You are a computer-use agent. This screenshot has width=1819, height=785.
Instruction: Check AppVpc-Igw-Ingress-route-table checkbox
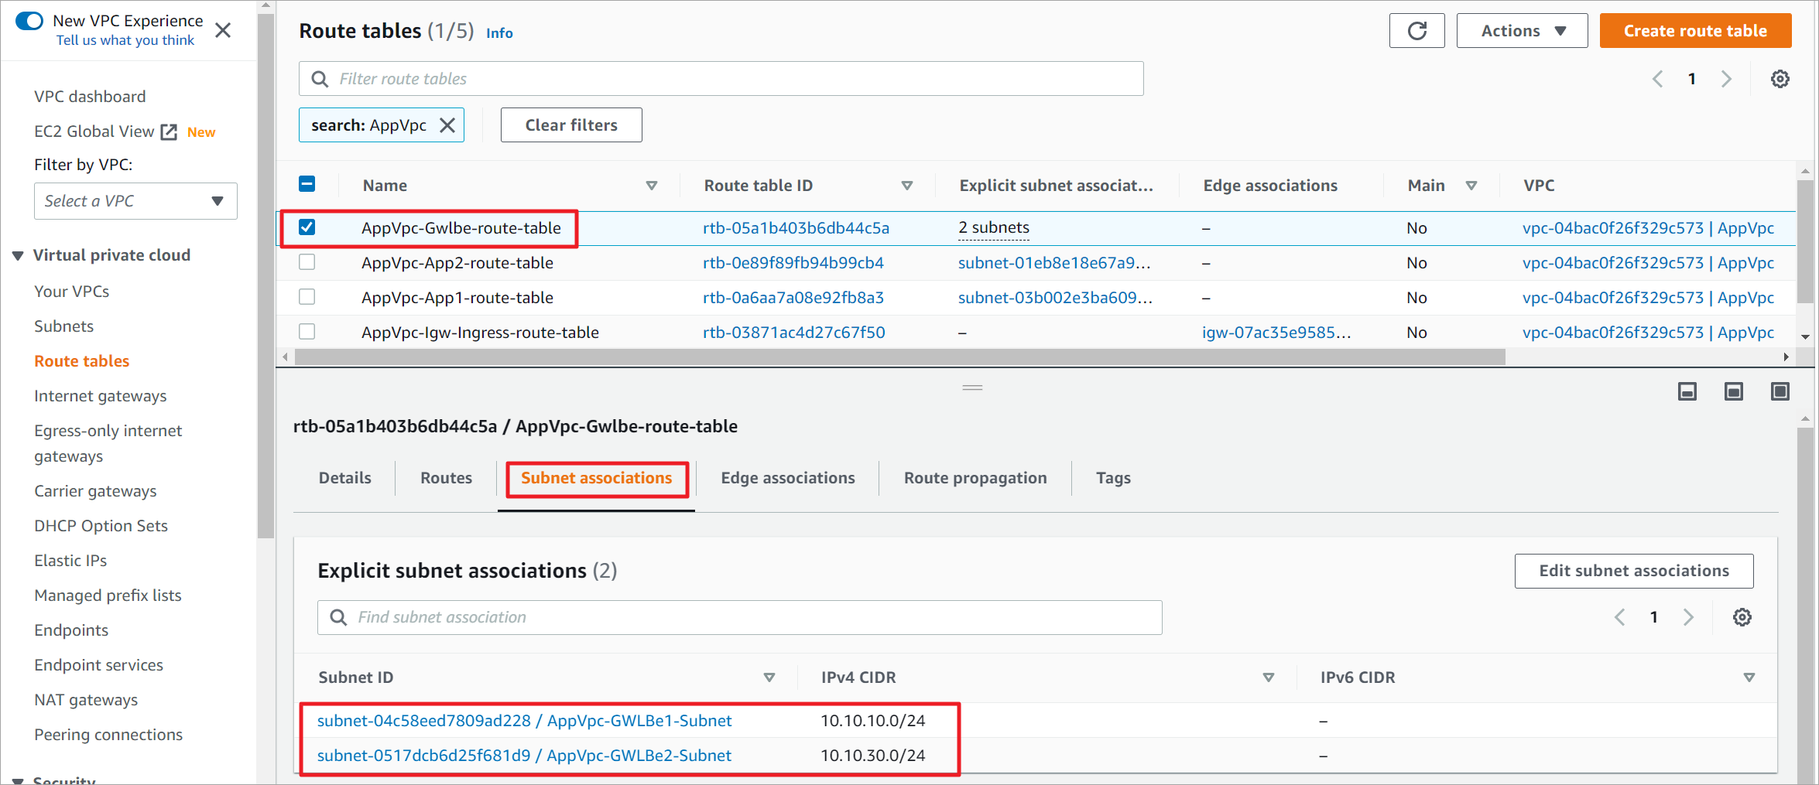[307, 332]
